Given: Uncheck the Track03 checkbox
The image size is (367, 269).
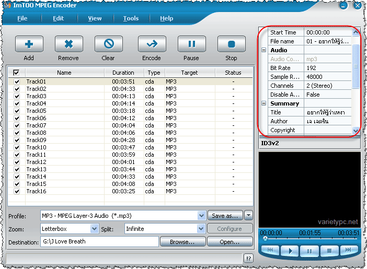Looking at the screenshot, I should (17, 96).
